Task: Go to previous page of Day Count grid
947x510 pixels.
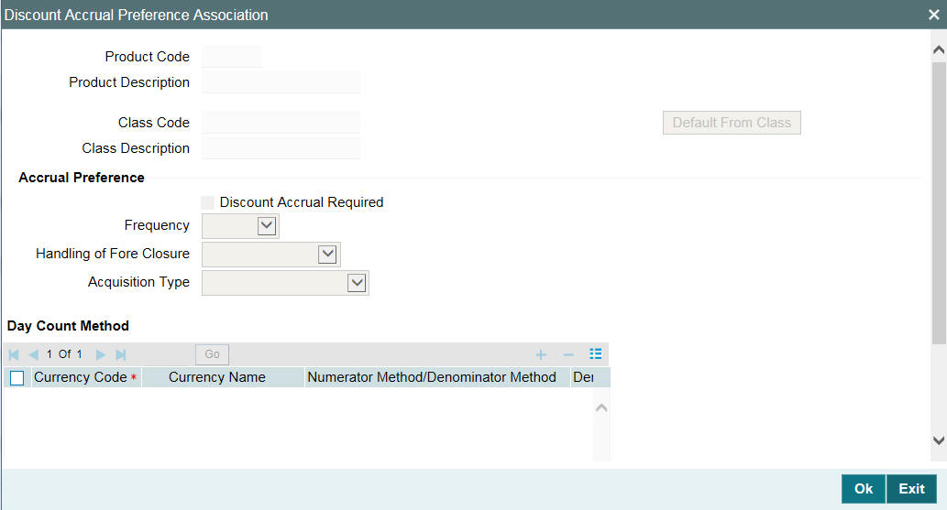Action: [34, 355]
